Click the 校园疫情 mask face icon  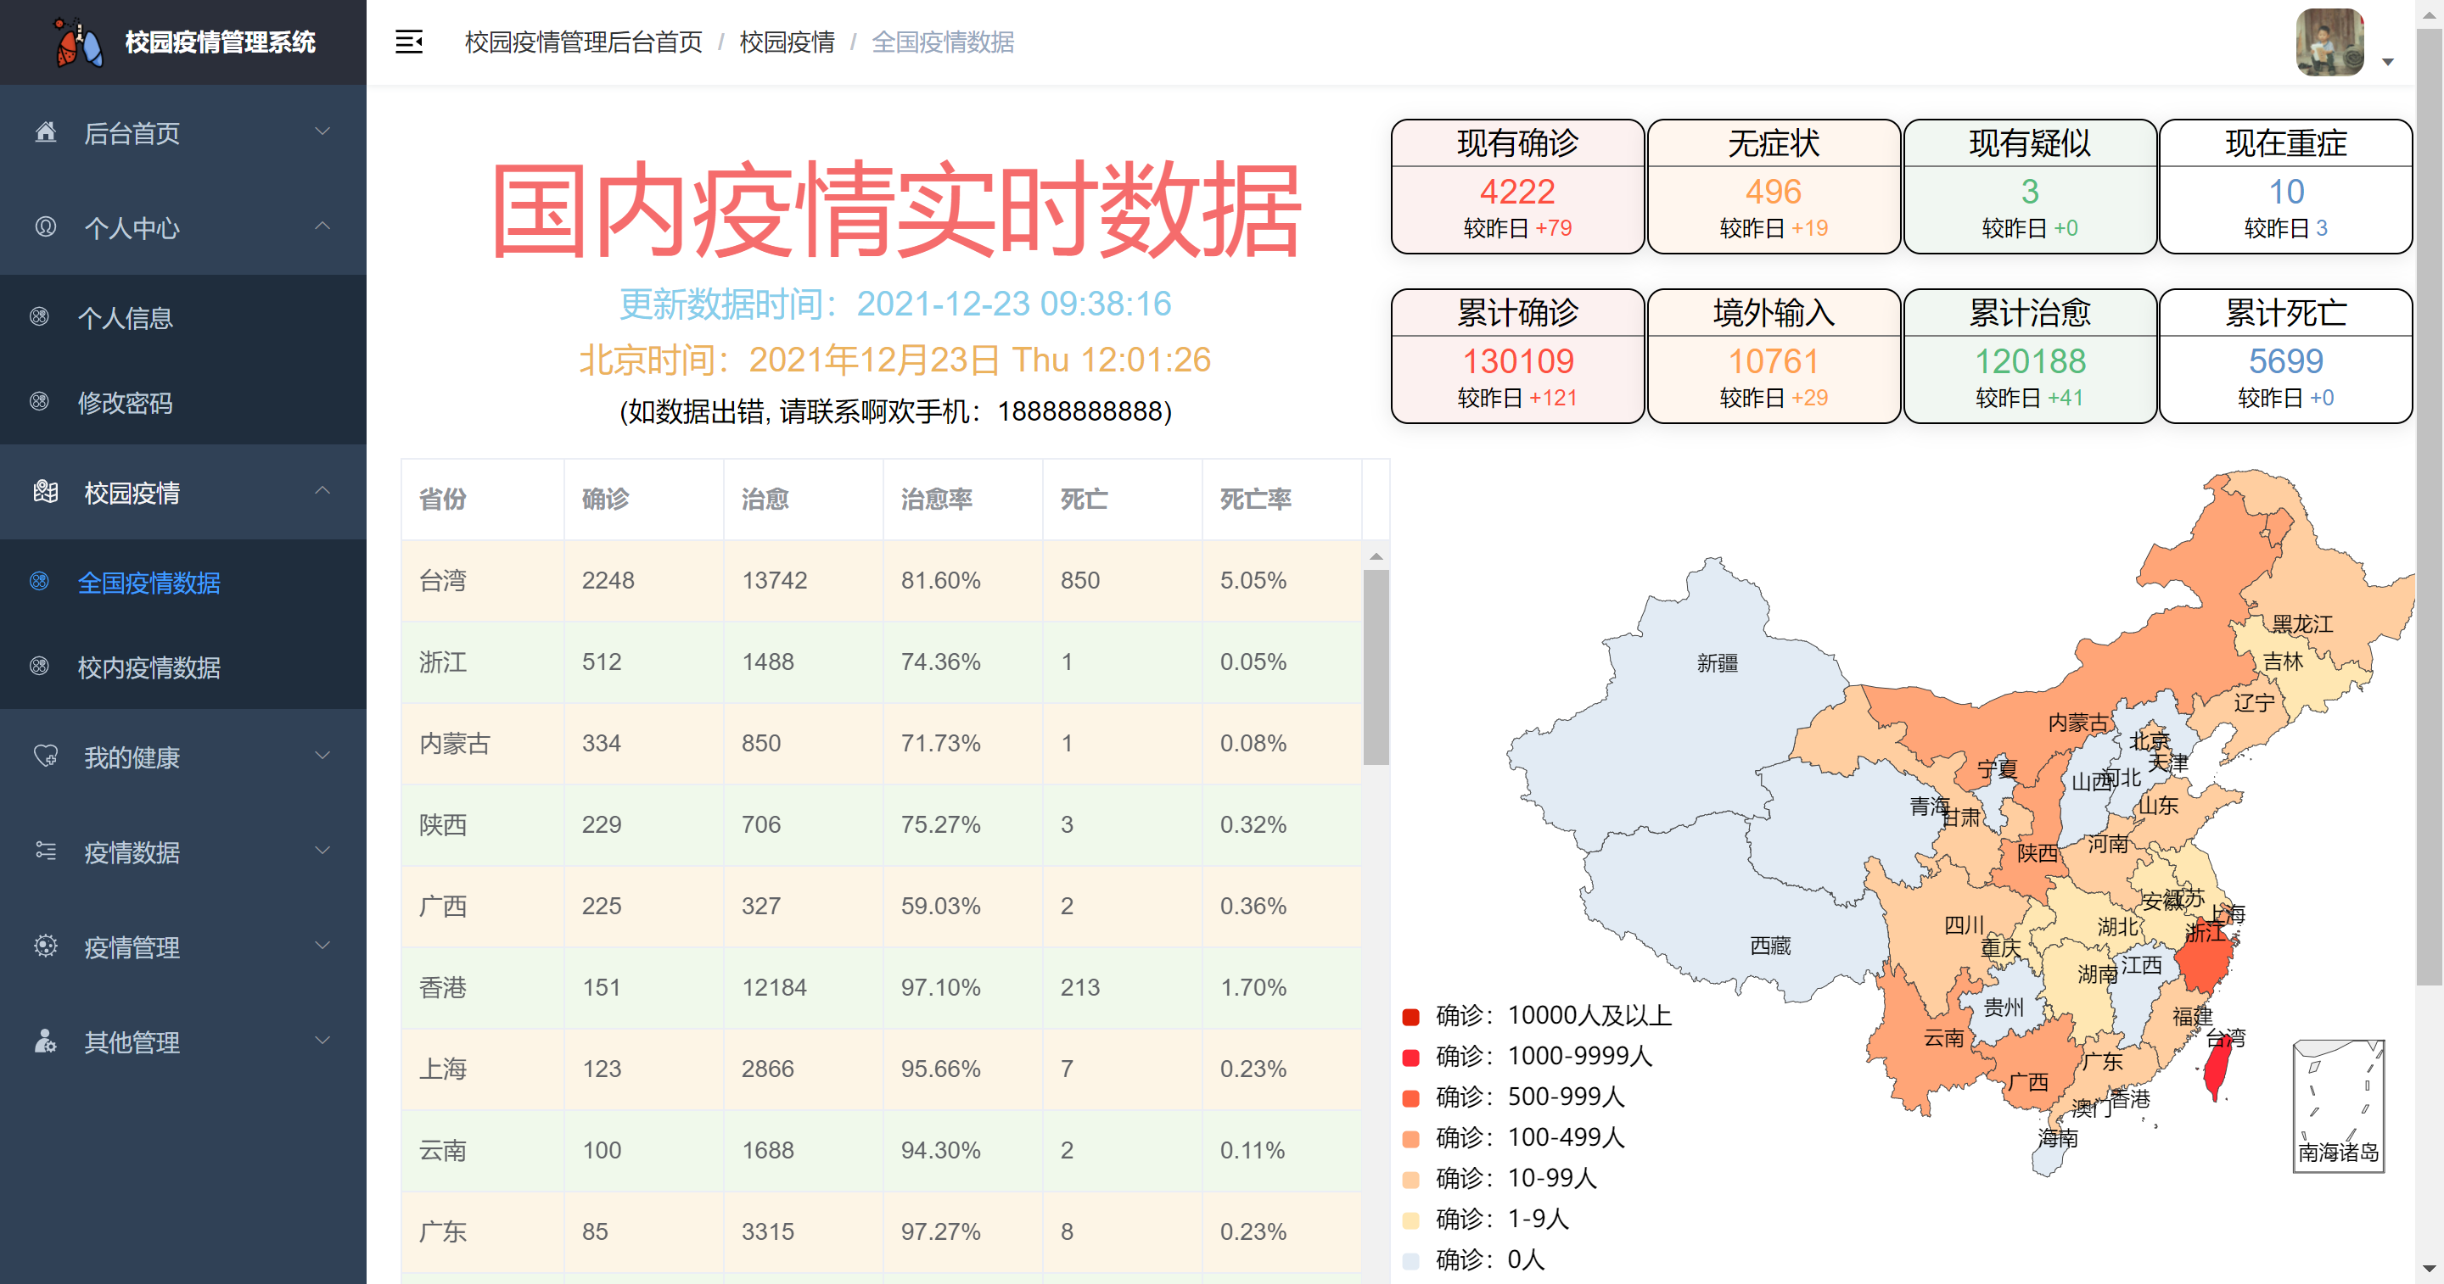46,491
